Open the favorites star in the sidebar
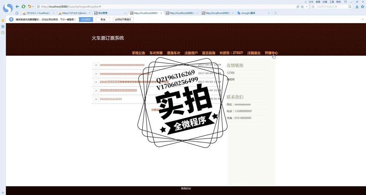This screenshot has height=195, width=366. [3, 21]
